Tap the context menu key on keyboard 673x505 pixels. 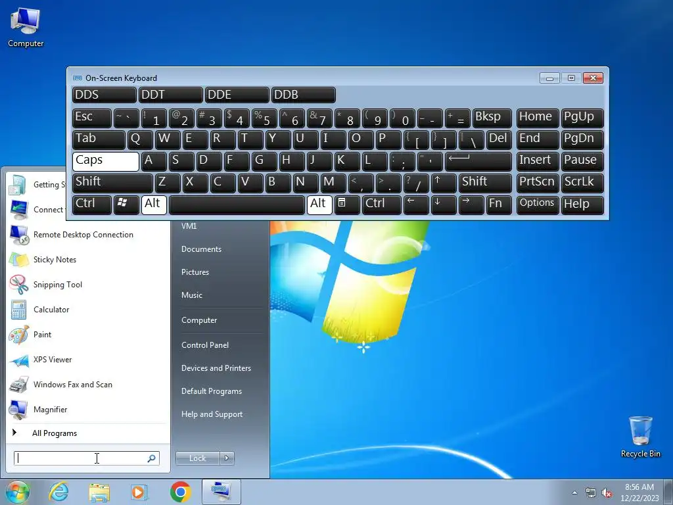click(x=347, y=205)
